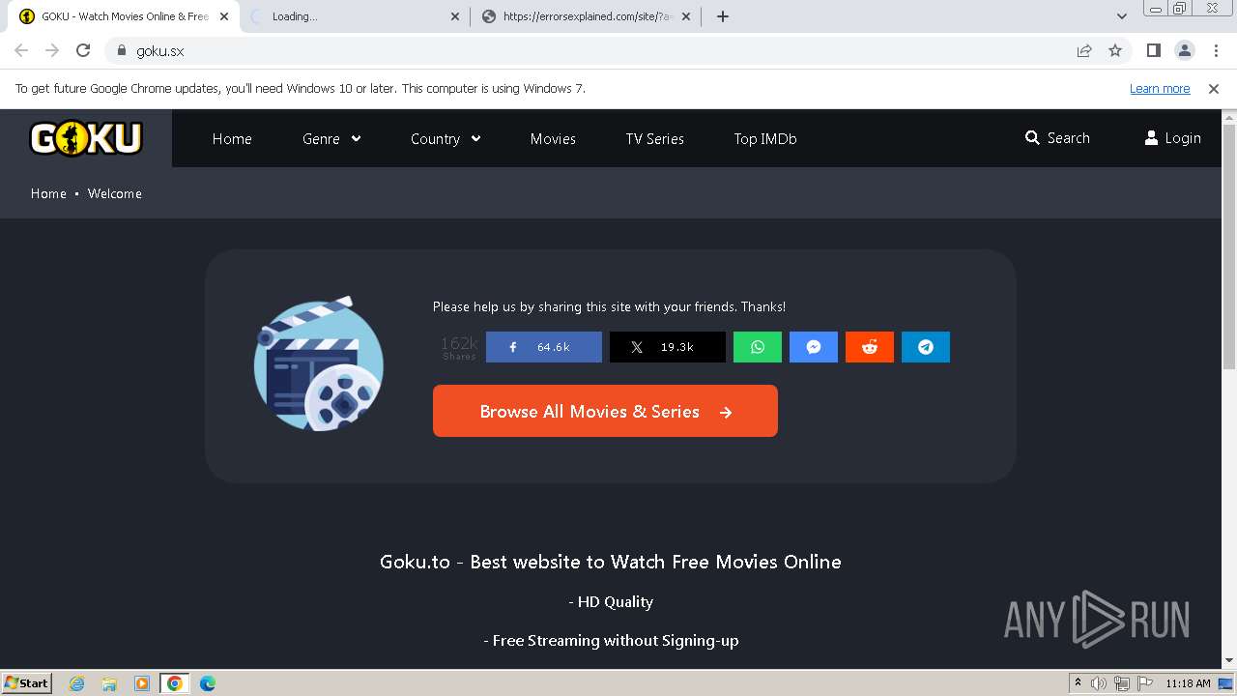
Task: Show hidden tray icons arrow
Action: coord(1078,683)
